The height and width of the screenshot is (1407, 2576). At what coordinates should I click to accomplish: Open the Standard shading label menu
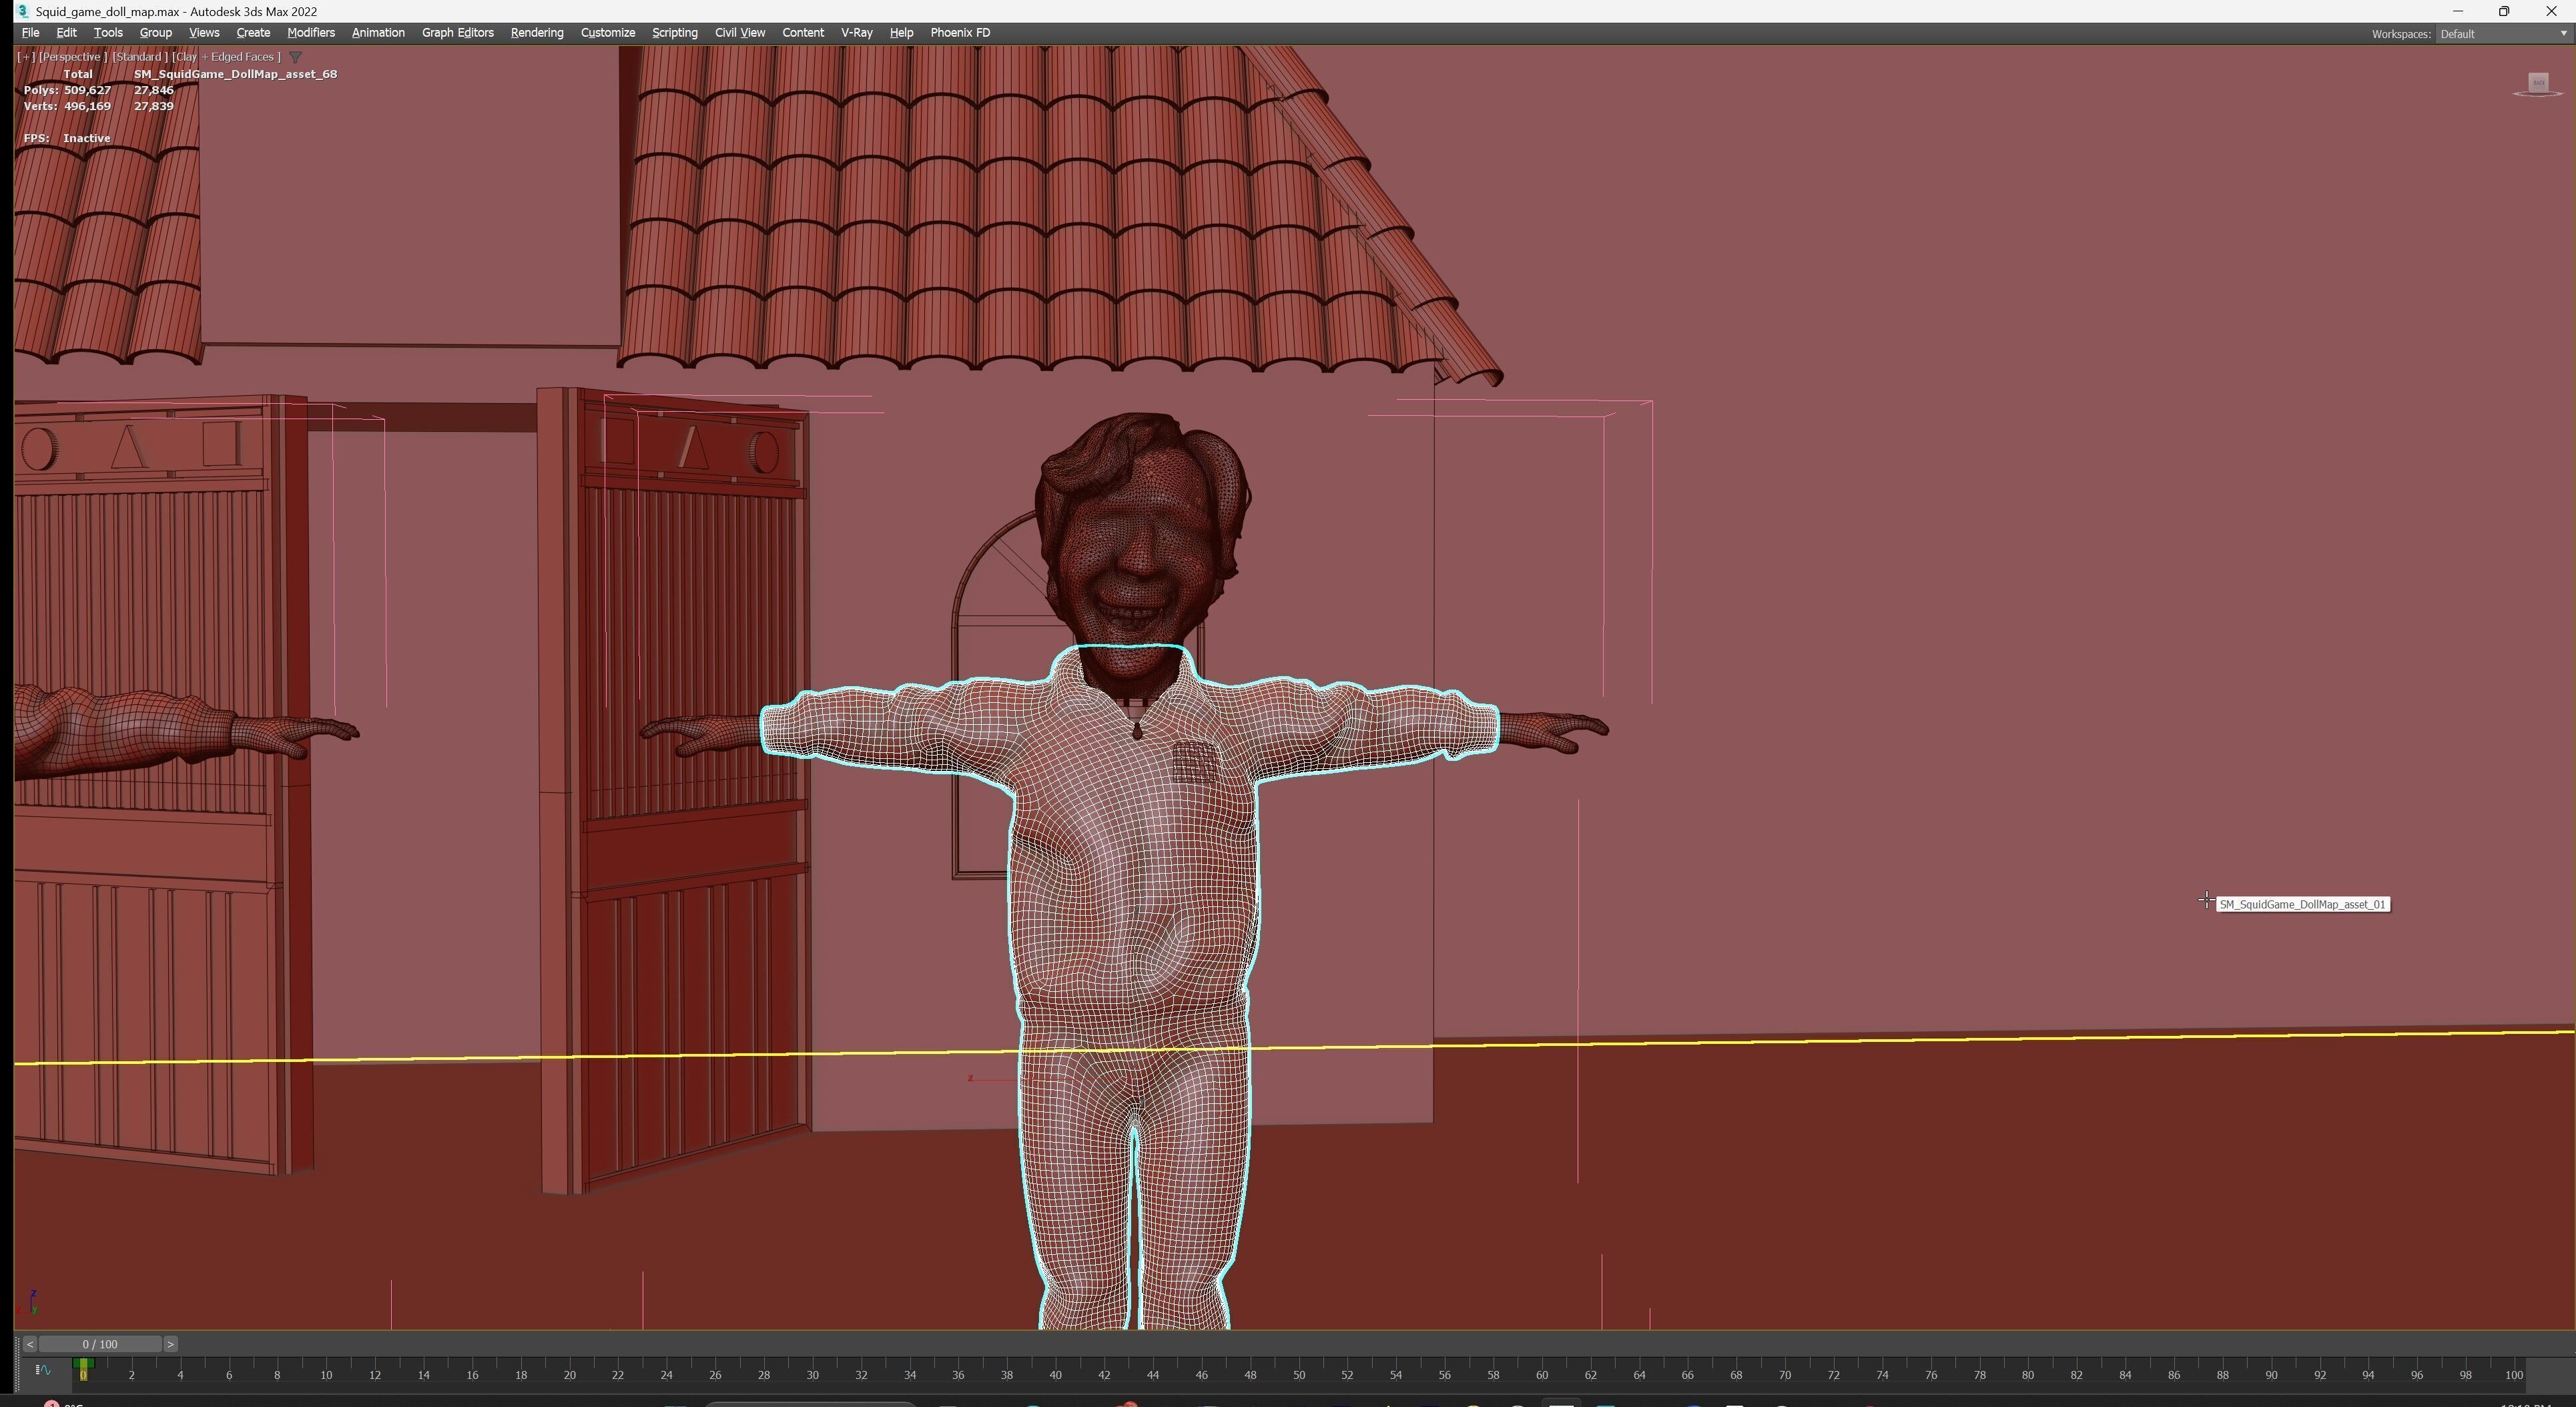[x=139, y=57]
